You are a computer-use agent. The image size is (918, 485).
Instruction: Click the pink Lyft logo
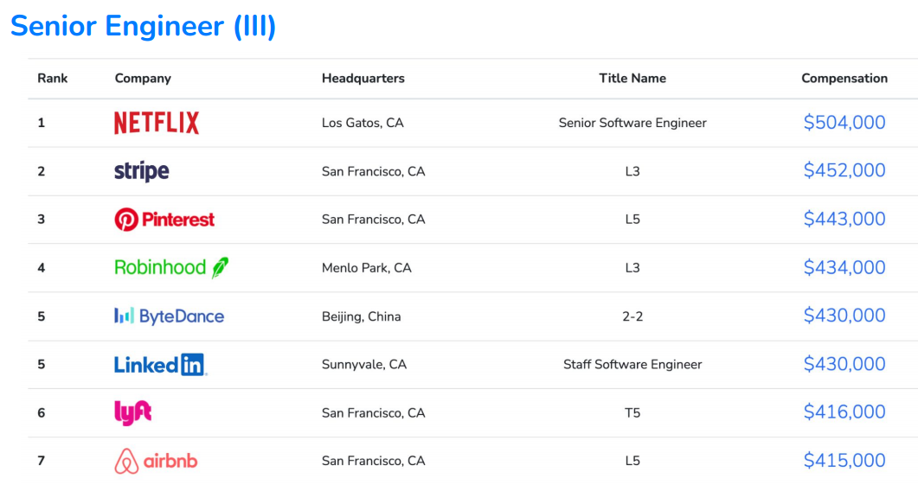pos(133,412)
